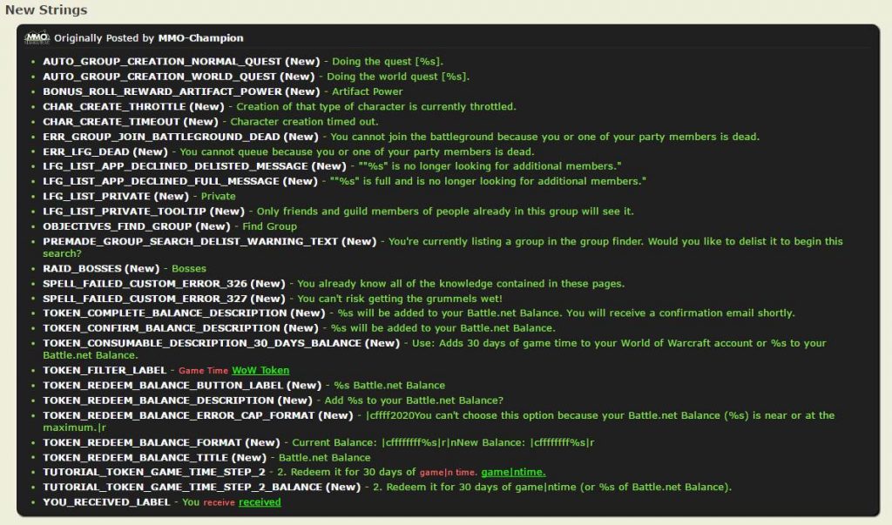The height and width of the screenshot is (525, 892).
Task: Select the TOKEN_FILTER_LABEL string name
Action: click(105, 370)
